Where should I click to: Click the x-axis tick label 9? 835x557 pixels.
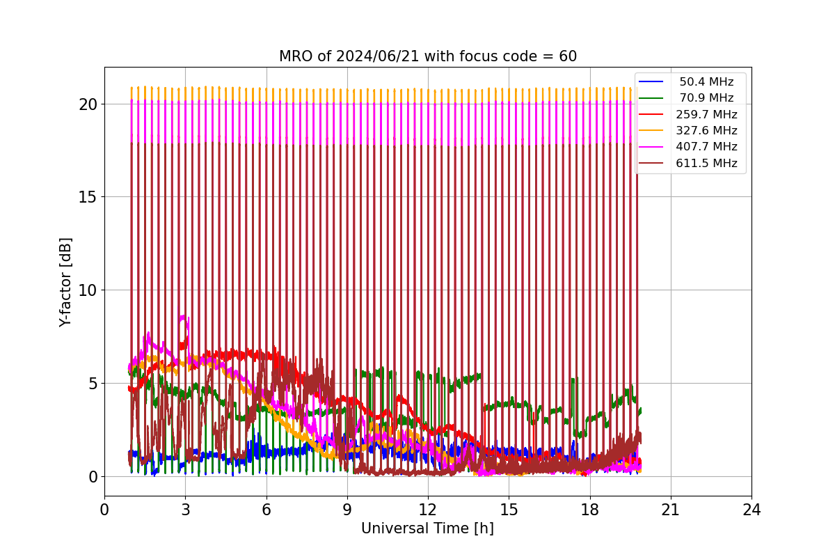point(347,510)
